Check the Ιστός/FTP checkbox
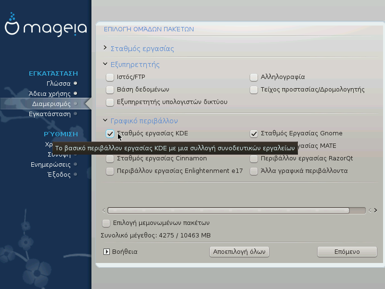The image size is (385, 289). click(x=110, y=77)
